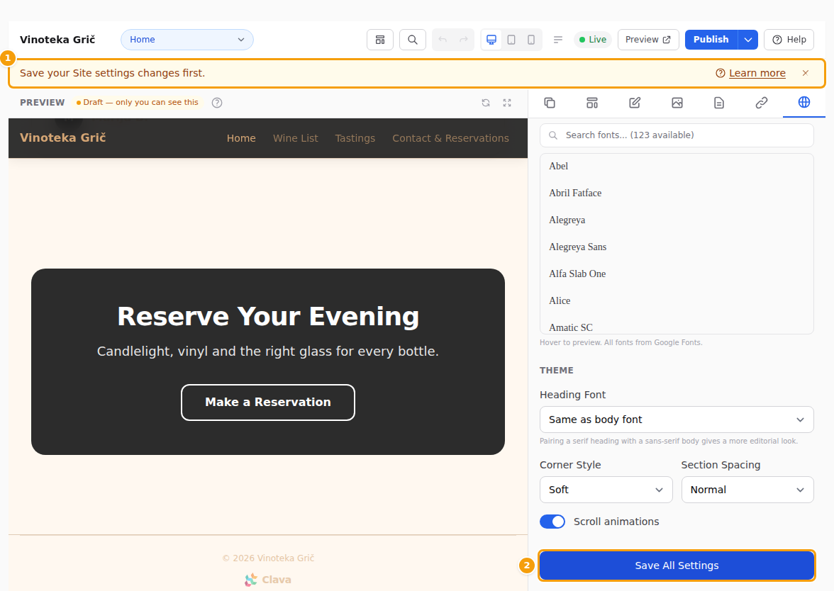Viewport: 834px width, 591px height.
Task: Click Contact & Reservations nav link
Action: pyautogui.click(x=450, y=138)
